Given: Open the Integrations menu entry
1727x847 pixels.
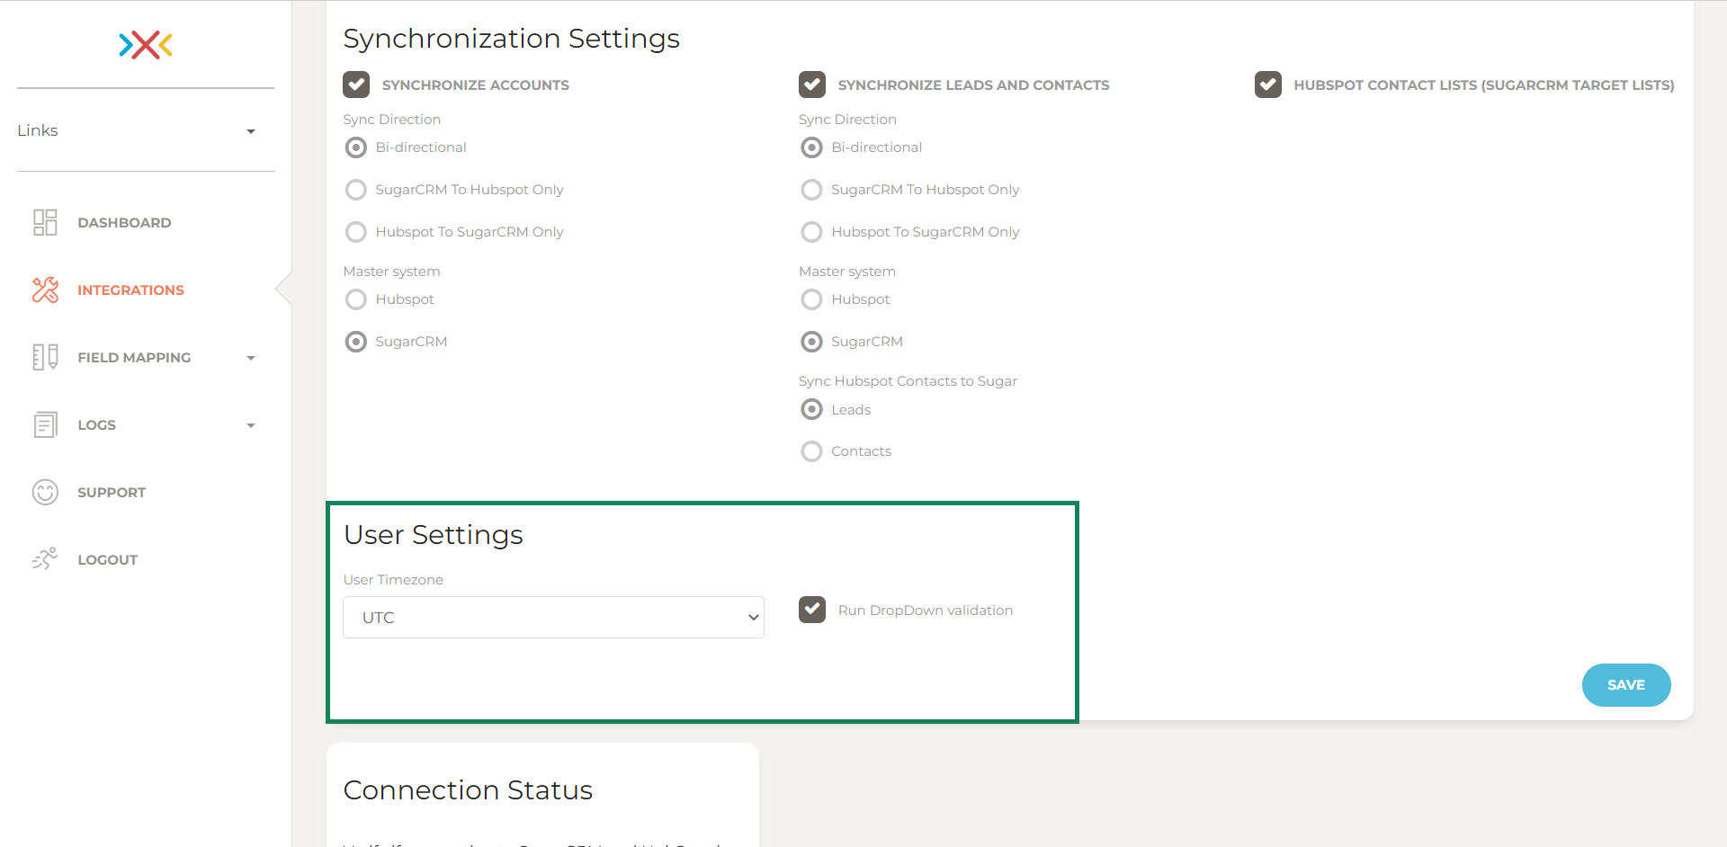Looking at the screenshot, I should [130, 290].
